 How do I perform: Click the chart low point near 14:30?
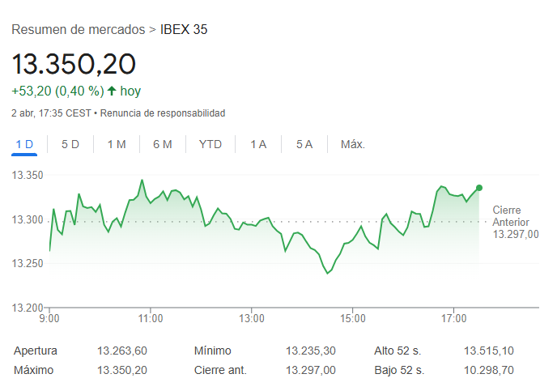tap(328, 274)
